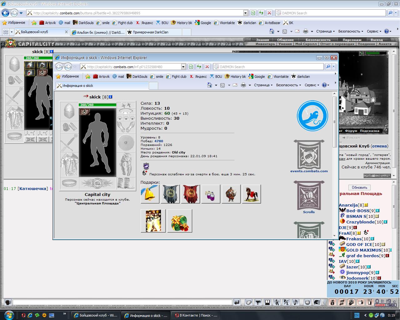
Task: Click the EN language indicator in tray
Action: [357, 315]
